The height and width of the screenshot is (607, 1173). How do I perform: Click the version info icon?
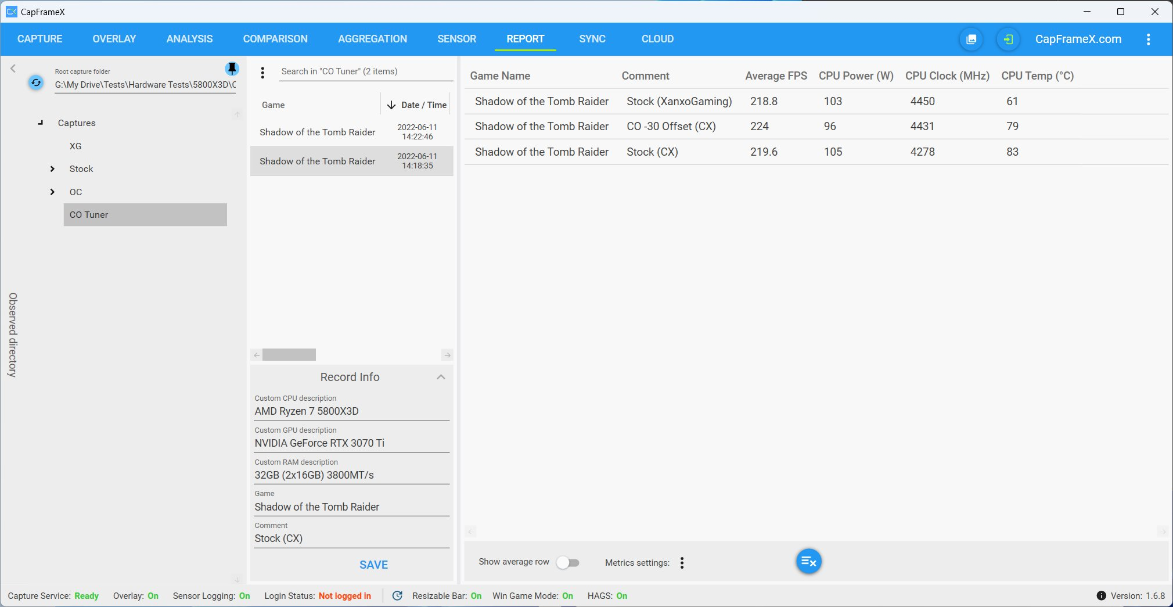[x=1101, y=596]
